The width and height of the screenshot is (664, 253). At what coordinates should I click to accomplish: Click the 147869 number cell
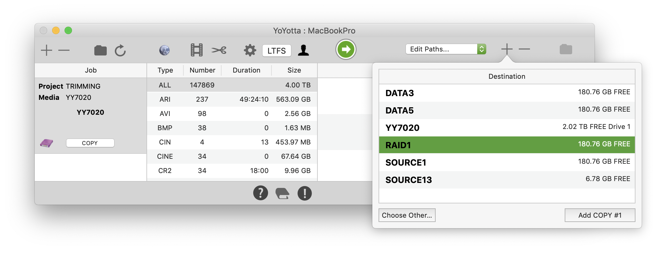tap(202, 85)
